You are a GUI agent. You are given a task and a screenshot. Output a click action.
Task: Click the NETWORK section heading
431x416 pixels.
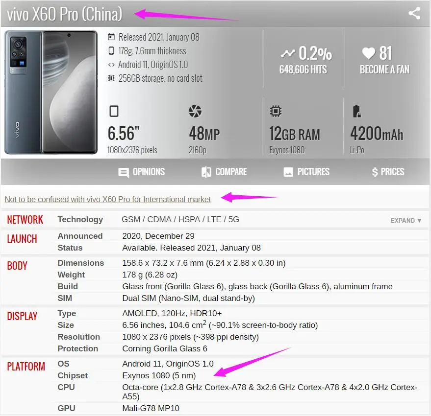point(25,220)
